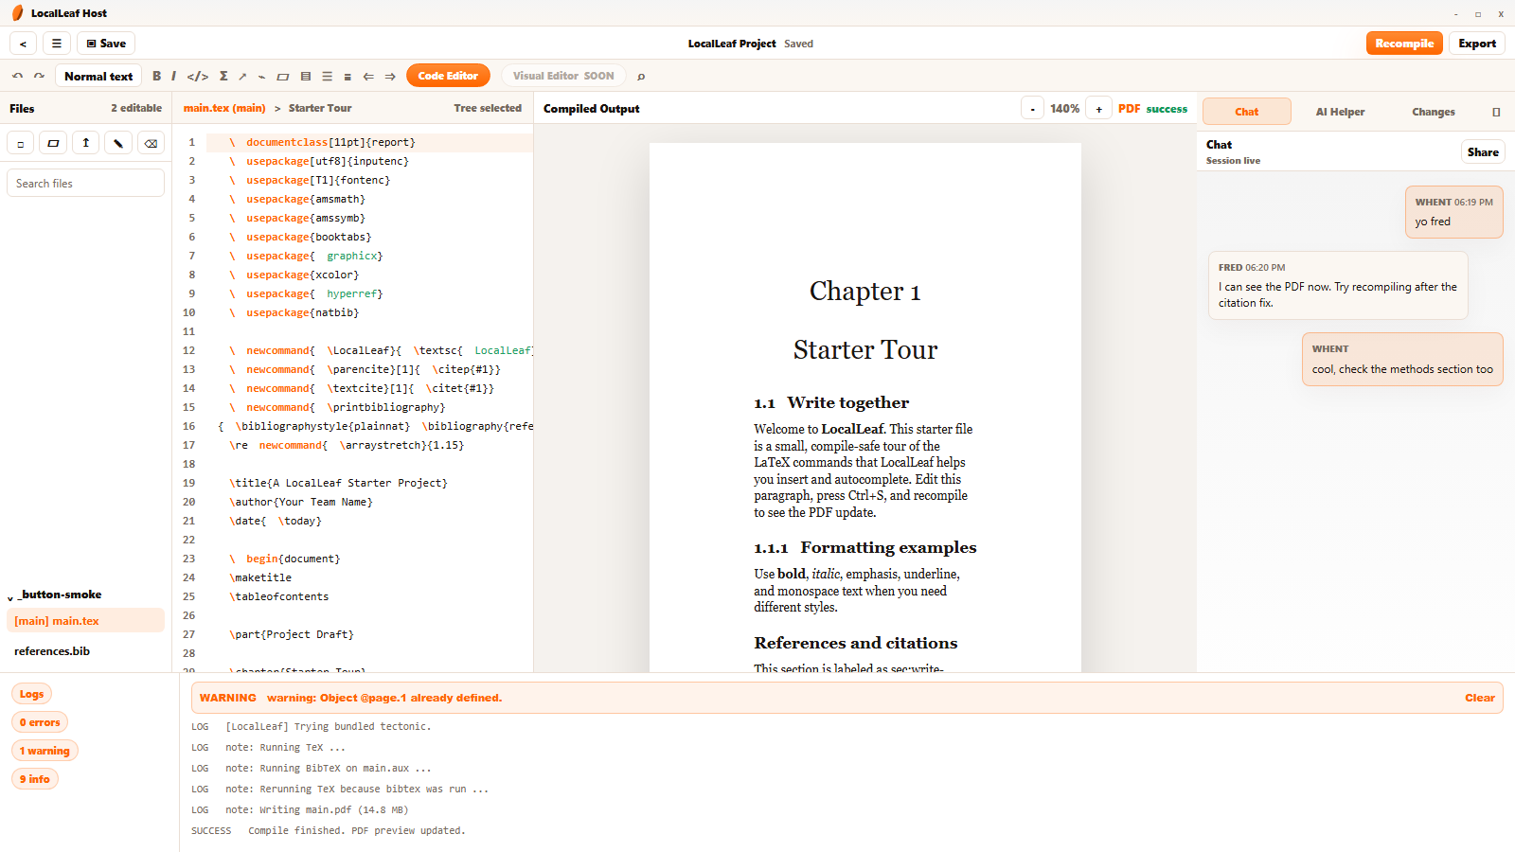
Task: Filter logs by 9 info
Action: click(x=35, y=779)
